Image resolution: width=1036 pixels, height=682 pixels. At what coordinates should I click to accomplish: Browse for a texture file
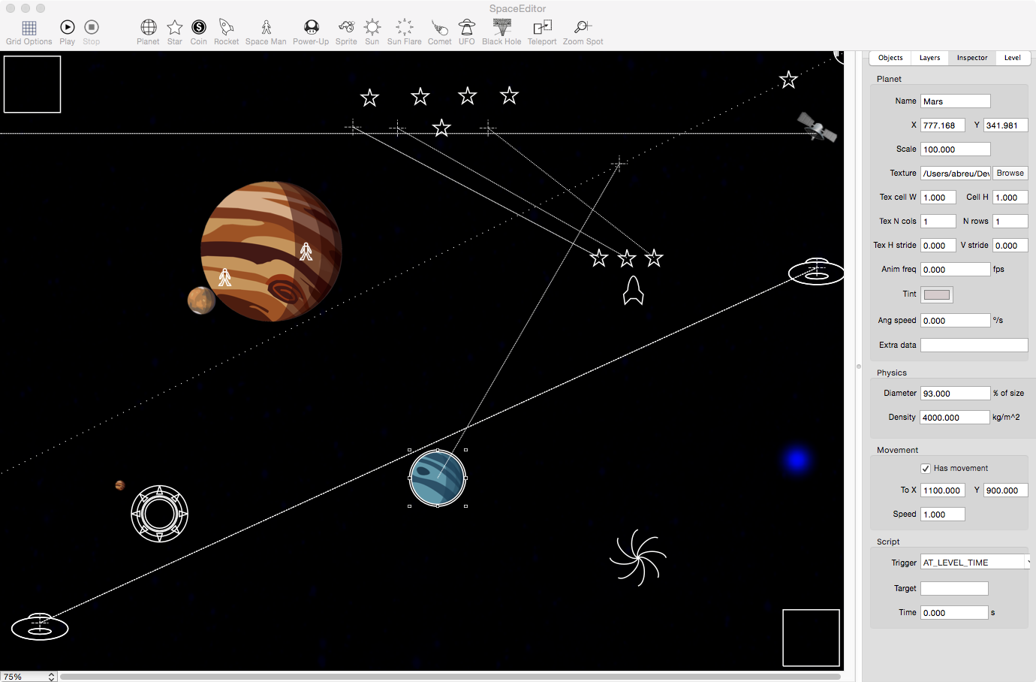pos(1010,174)
